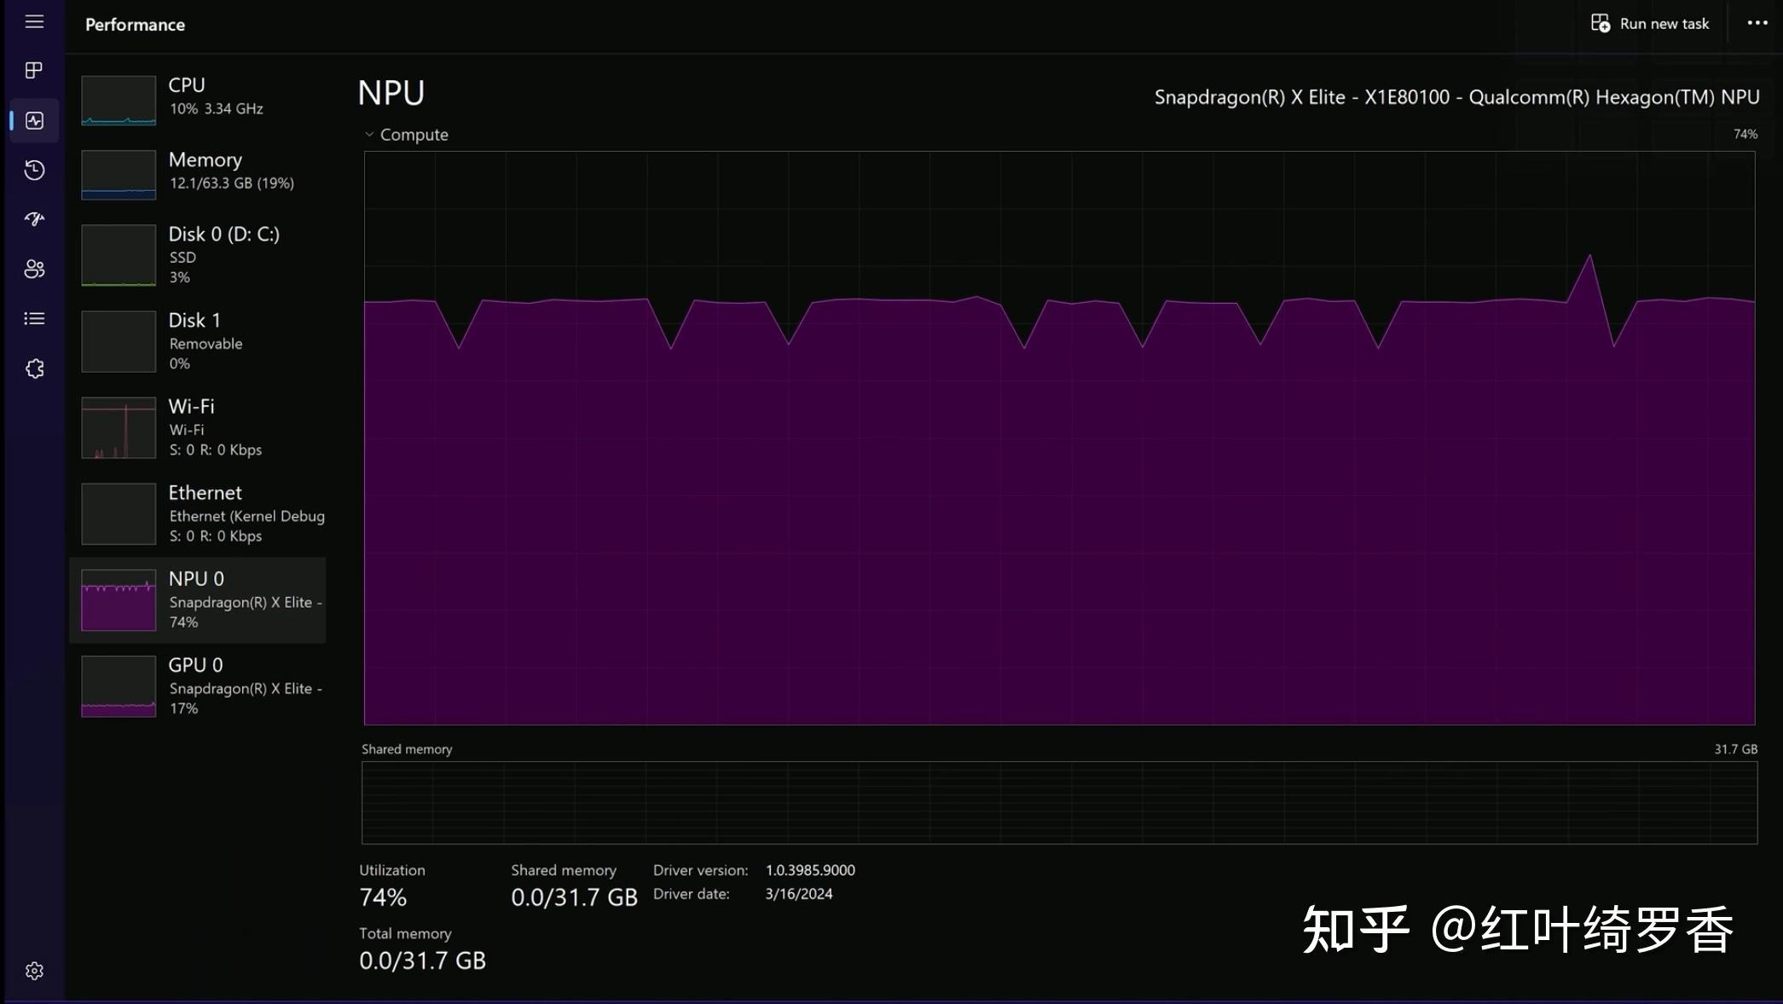Click the Run new task icon
This screenshot has height=1004, width=1783.
coord(1601,23)
